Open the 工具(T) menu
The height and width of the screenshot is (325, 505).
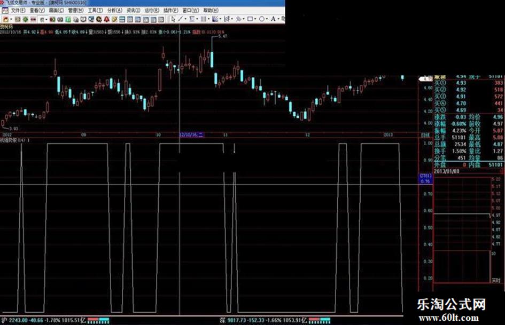[95, 11]
